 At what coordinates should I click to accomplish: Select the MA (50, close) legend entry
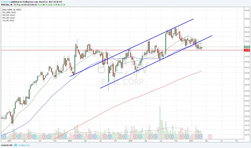coord(9,15)
